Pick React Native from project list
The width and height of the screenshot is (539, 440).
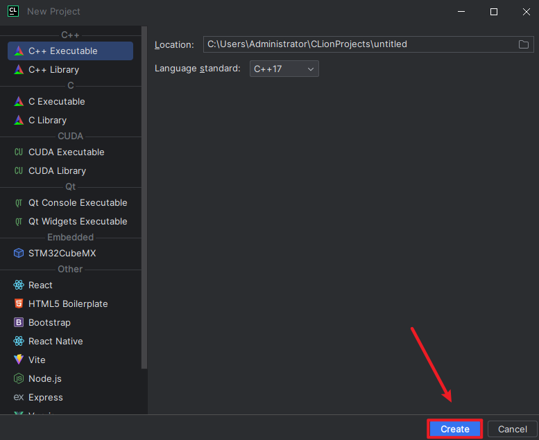click(55, 342)
